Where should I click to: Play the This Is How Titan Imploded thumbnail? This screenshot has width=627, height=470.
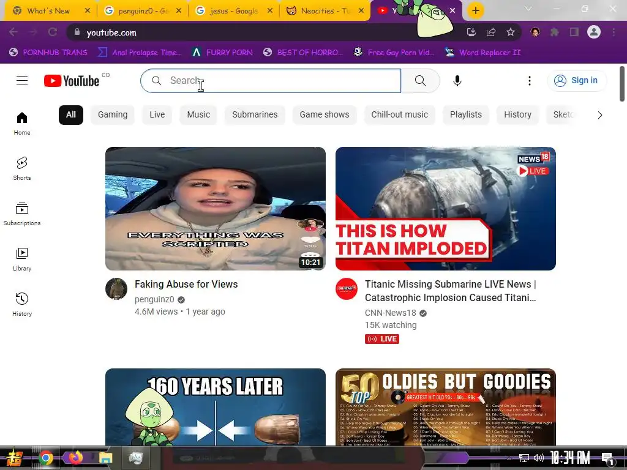446,209
